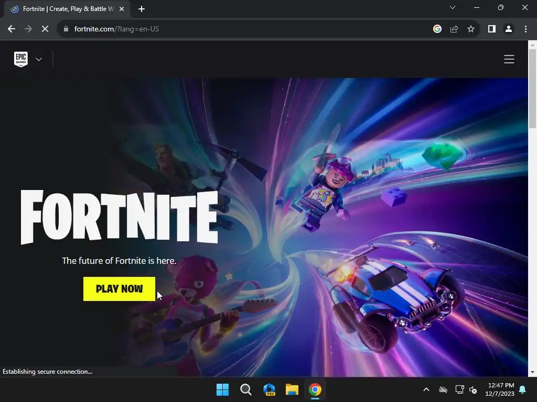Click the scrollbar down arrow
The image size is (537, 402).
pyautogui.click(x=532, y=372)
